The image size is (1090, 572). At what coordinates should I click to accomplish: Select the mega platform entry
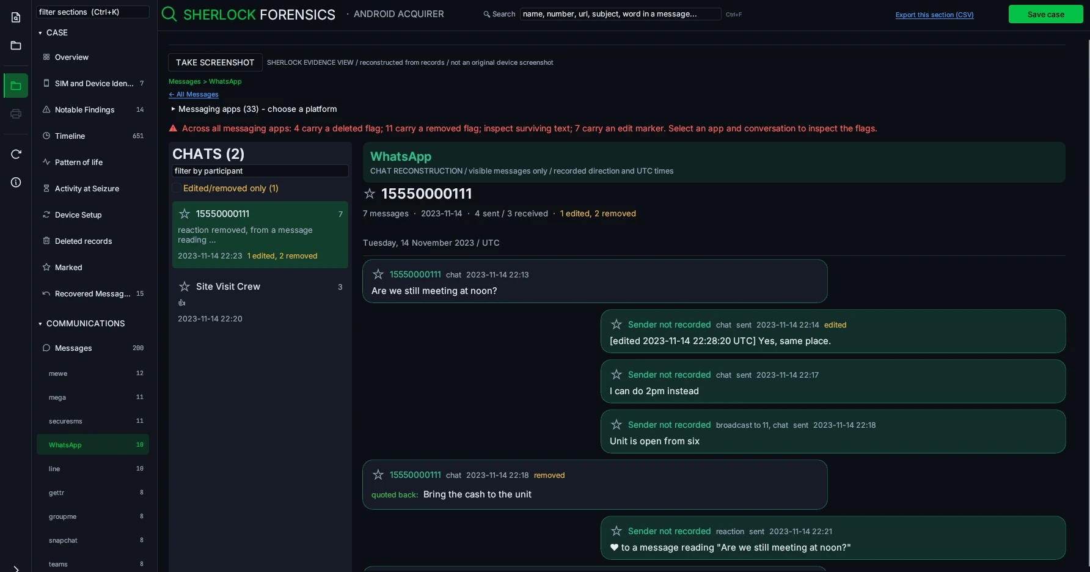(93, 397)
